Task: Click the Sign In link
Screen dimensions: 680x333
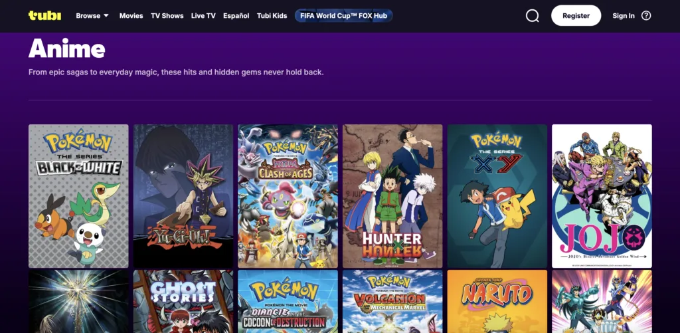Action: click(623, 16)
